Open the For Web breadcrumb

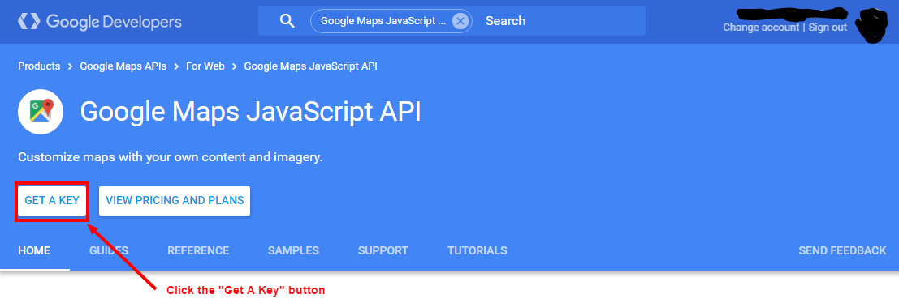[205, 66]
